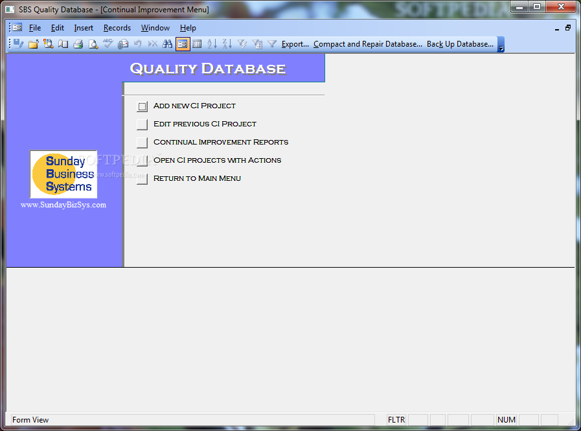Click the Delete Record icon
Viewport: 581px width, 431px height.
(x=152, y=44)
